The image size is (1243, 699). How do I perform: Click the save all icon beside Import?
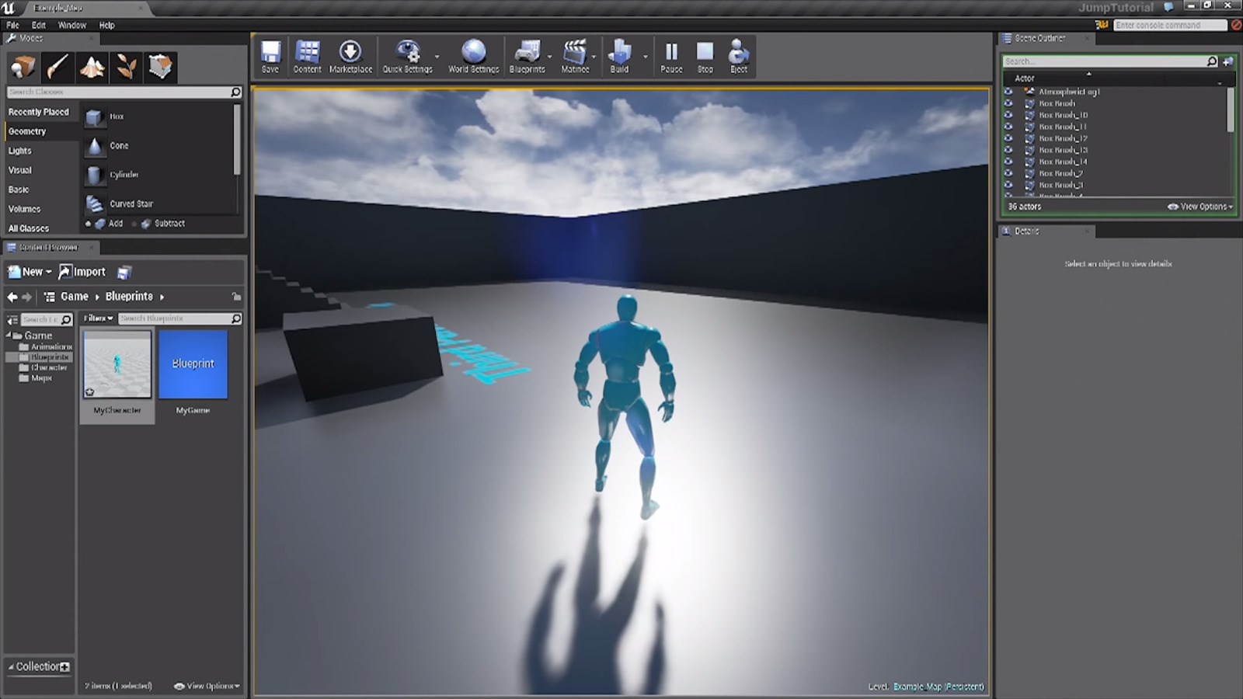pyautogui.click(x=124, y=272)
